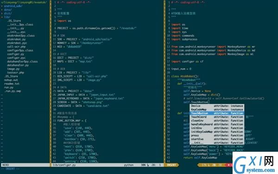This screenshot has width=278, height=174.
Task: Expand the android_sdk/ folder in NERDTree
Action: 13,6
